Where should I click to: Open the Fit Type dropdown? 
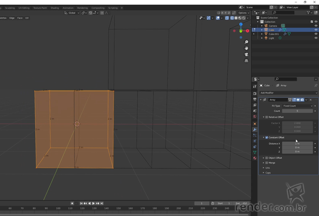pos(297,106)
